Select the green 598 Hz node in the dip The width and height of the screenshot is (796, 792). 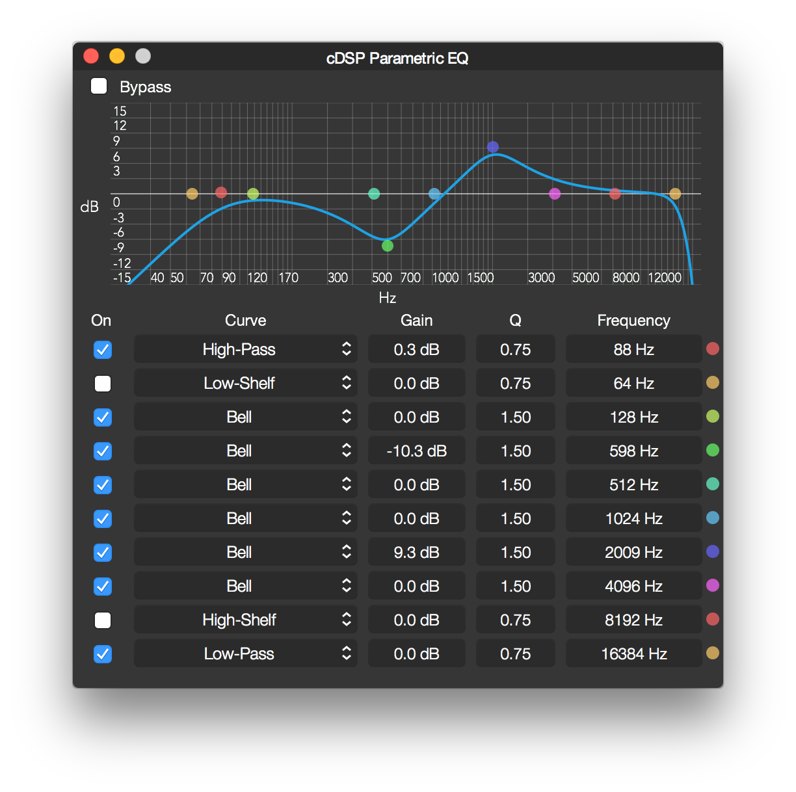388,246
